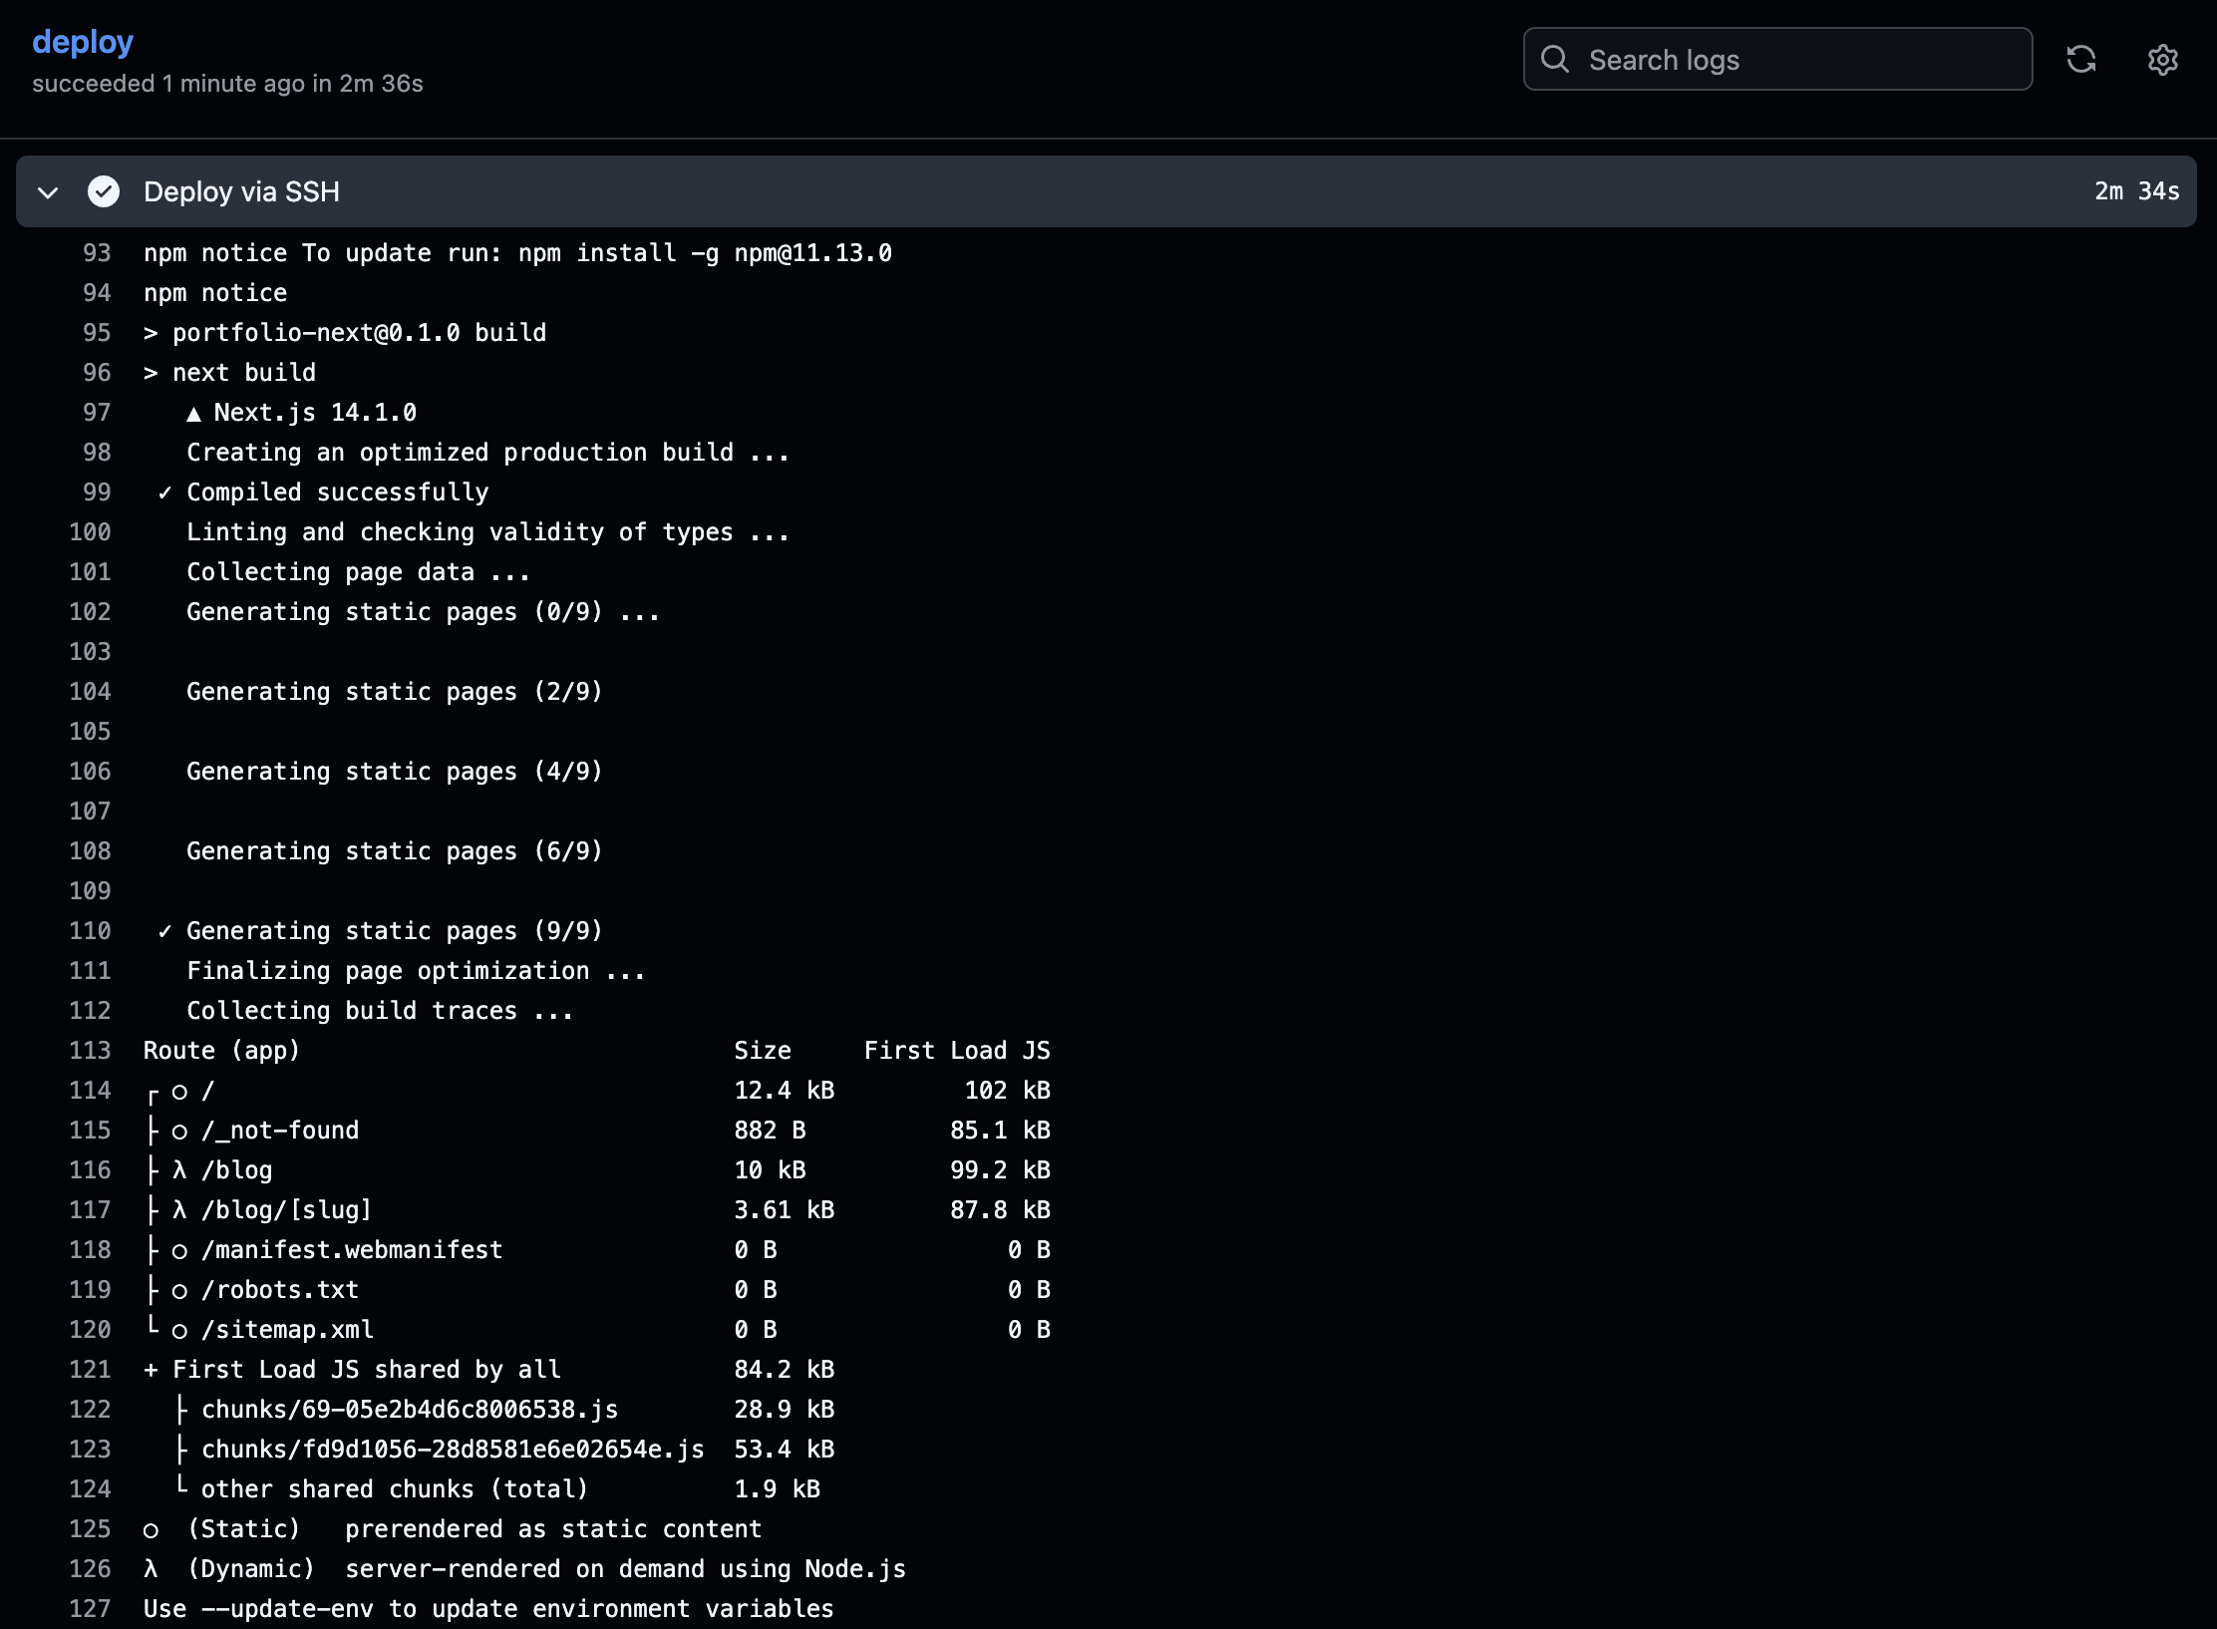The width and height of the screenshot is (2217, 1629).
Task: Click the refresh logs icon
Action: click(x=2082, y=60)
